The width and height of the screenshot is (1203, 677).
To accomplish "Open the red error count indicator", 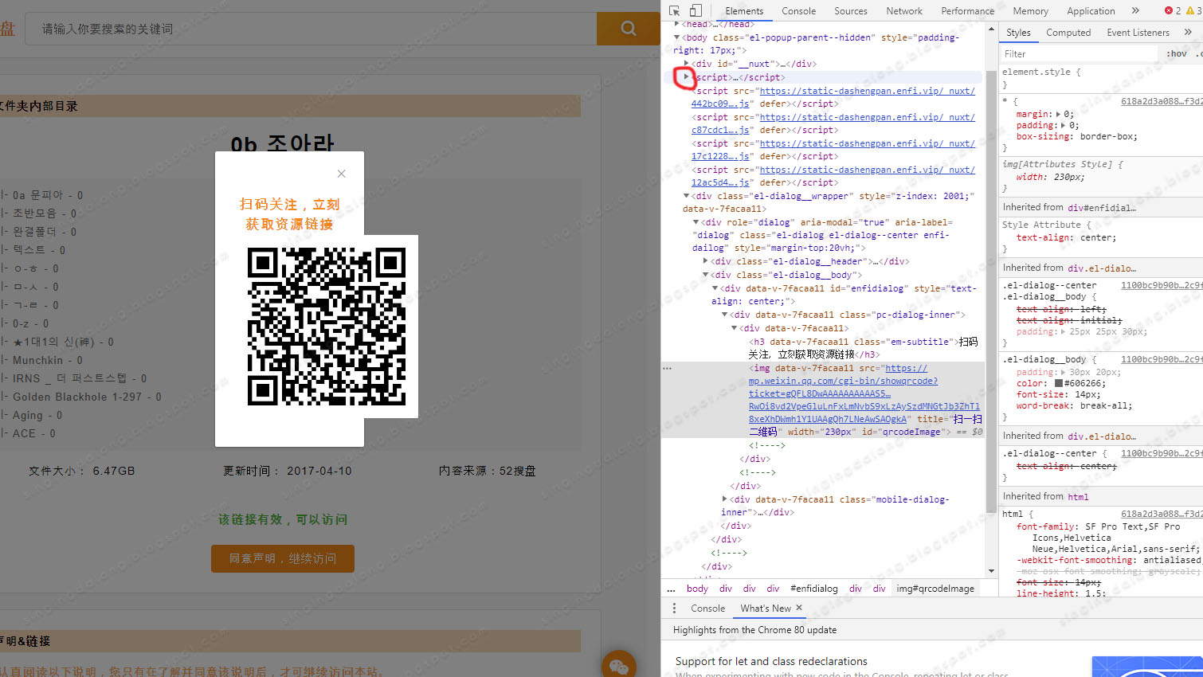I will pyautogui.click(x=1173, y=10).
